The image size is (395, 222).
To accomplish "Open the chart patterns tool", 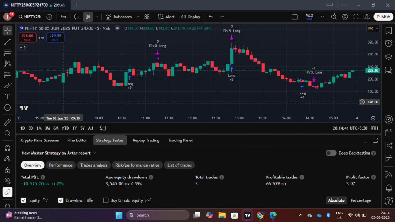I will coord(8,64).
